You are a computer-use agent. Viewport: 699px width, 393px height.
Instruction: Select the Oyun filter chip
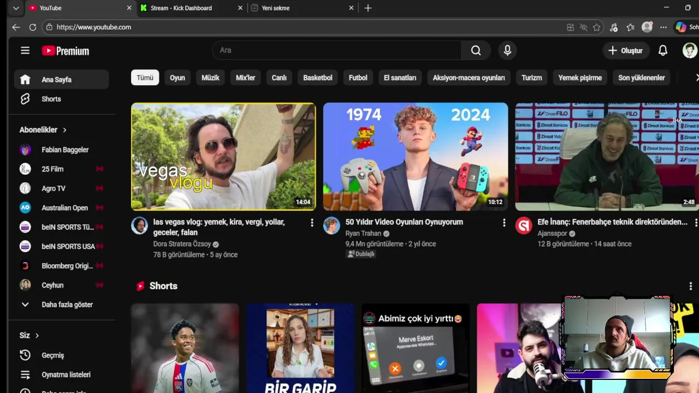tap(177, 78)
